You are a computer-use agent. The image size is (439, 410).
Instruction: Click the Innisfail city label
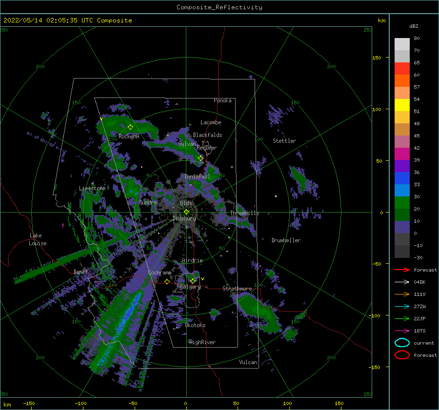(x=197, y=176)
